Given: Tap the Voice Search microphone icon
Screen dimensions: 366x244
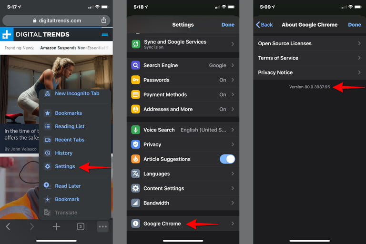Looking at the screenshot, I should 136,130.
